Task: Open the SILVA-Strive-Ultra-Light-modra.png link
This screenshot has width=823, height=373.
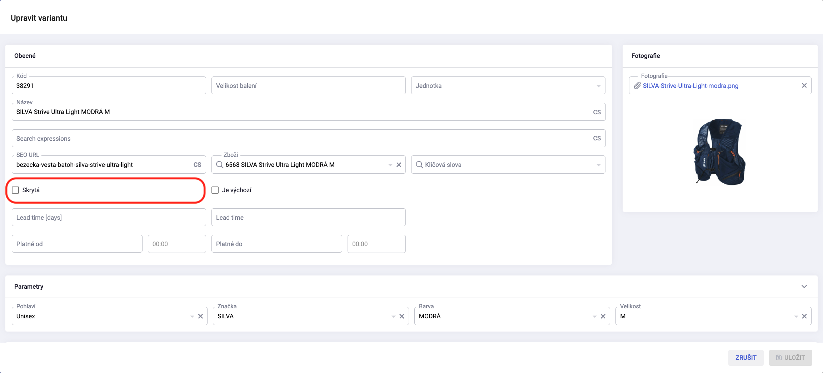Action: (690, 86)
